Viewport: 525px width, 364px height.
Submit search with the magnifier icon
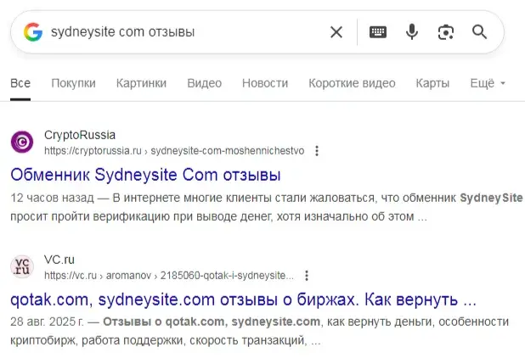tap(479, 32)
